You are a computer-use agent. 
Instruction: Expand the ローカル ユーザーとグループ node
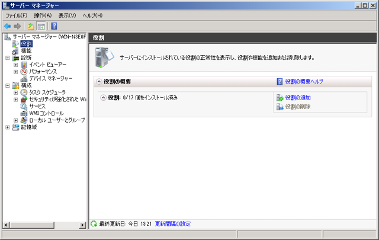tap(16, 120)
